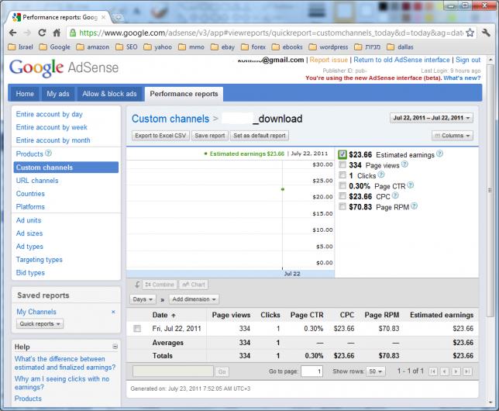Click the Go to page input field
This screenshot has width=499, height=411.
[x=311, y=371]
